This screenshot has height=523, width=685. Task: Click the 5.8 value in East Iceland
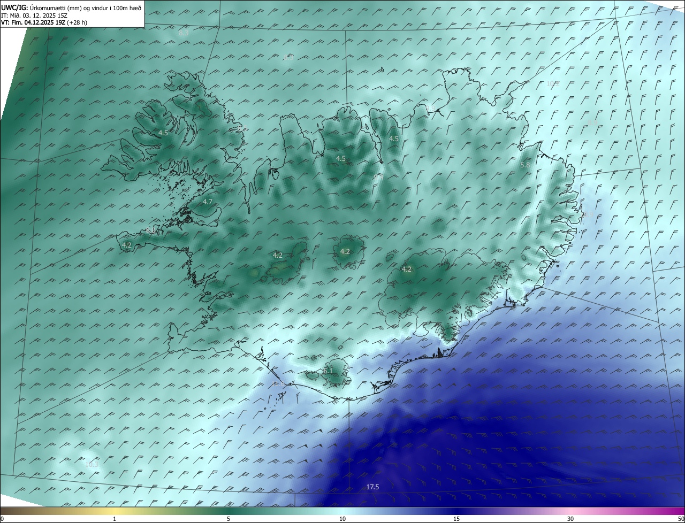(x=525, y=165)
